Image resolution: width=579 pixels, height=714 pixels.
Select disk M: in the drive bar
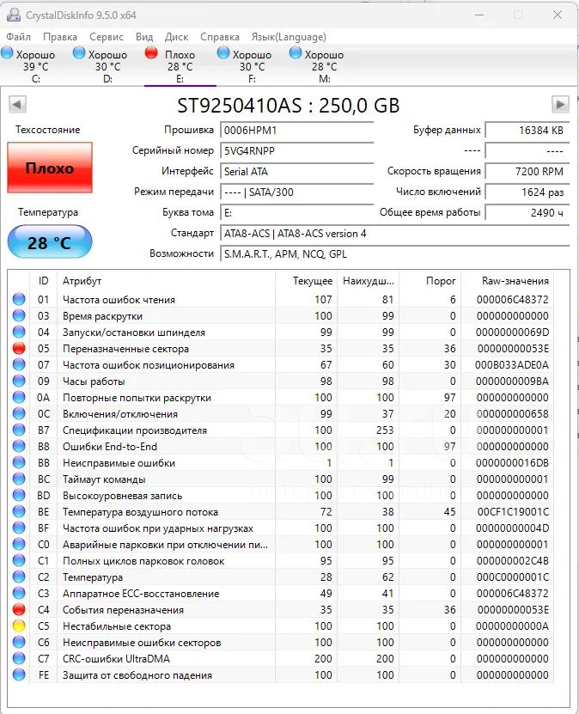pos(324,66)
